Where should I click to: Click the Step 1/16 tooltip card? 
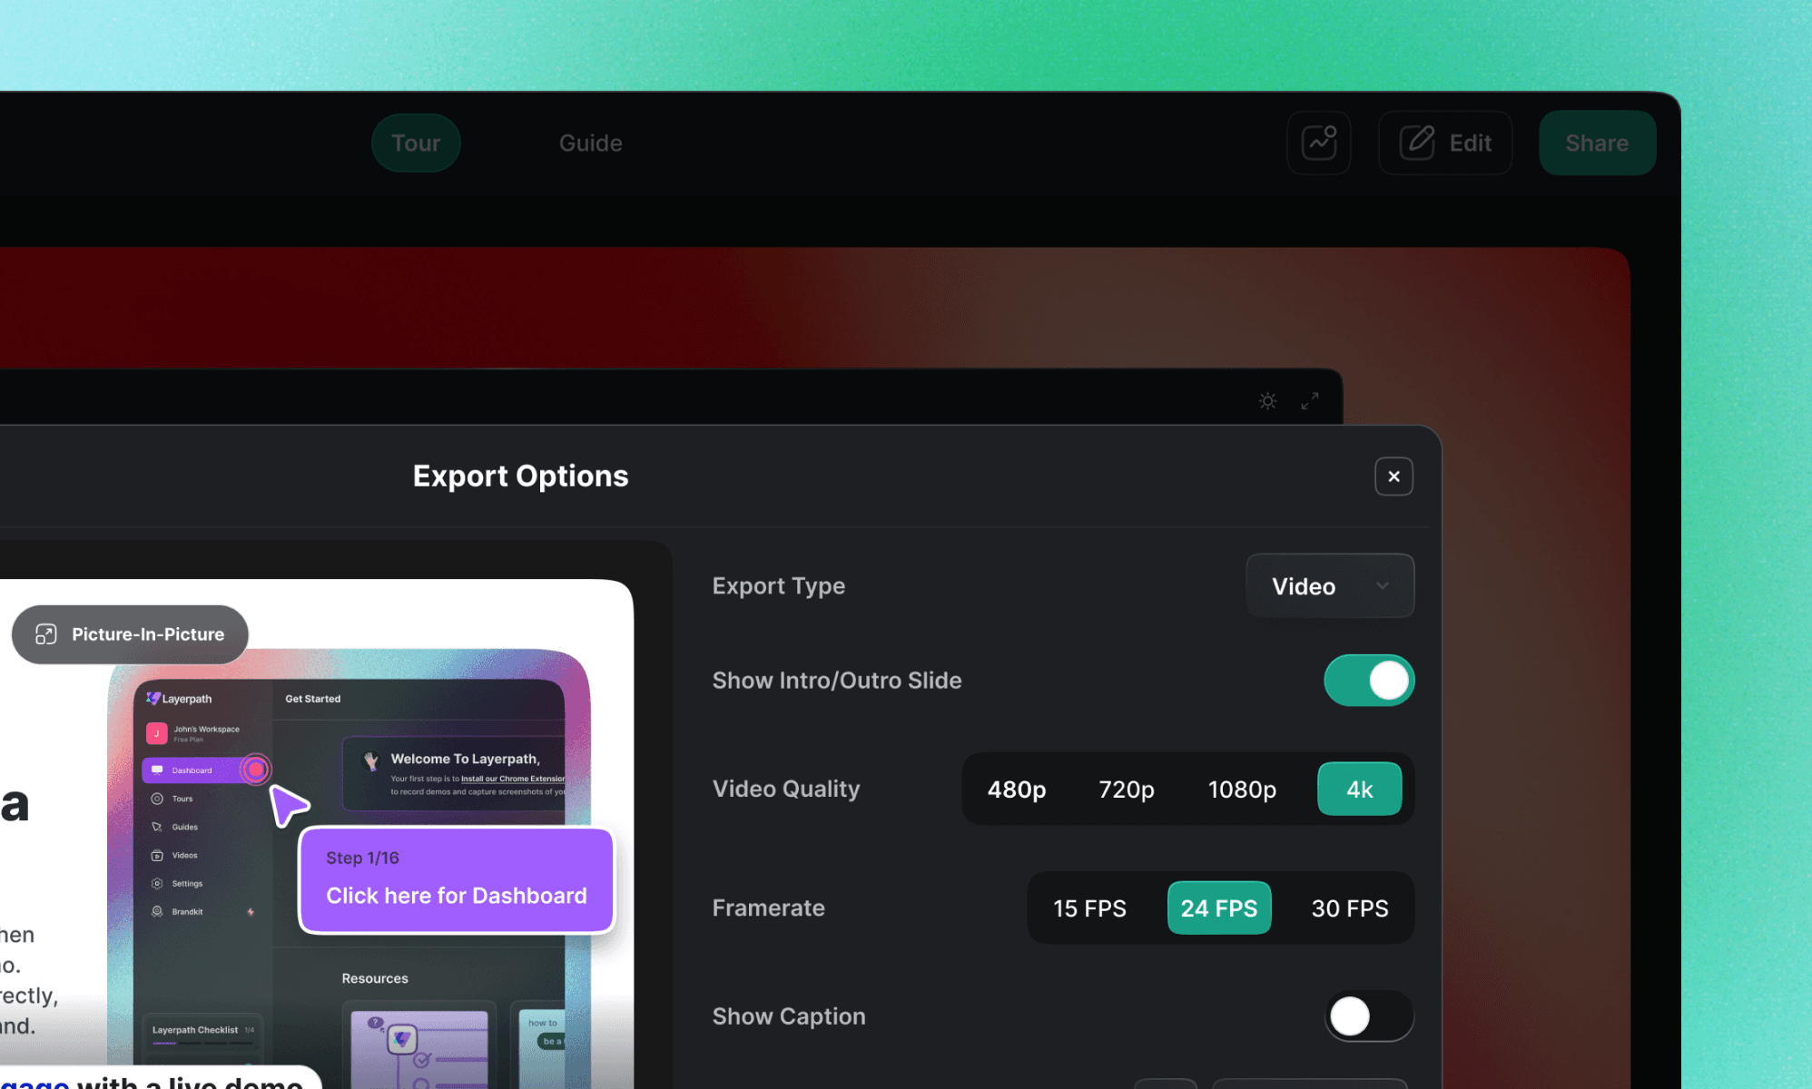pos(457,879)
